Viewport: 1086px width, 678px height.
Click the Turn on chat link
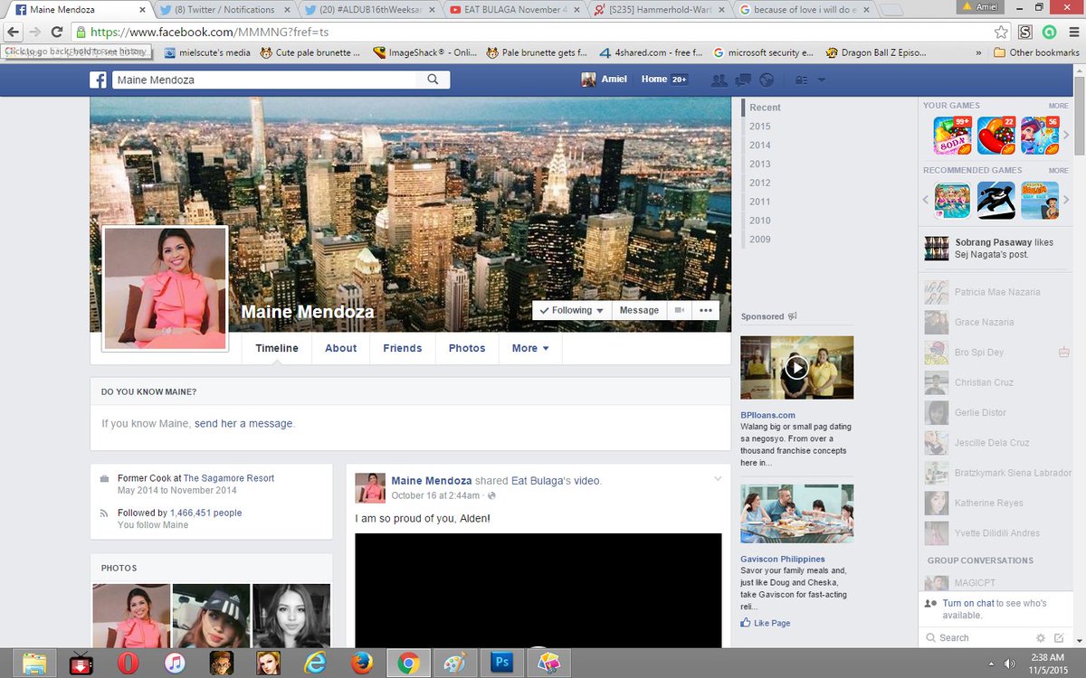tap(967, 603)
